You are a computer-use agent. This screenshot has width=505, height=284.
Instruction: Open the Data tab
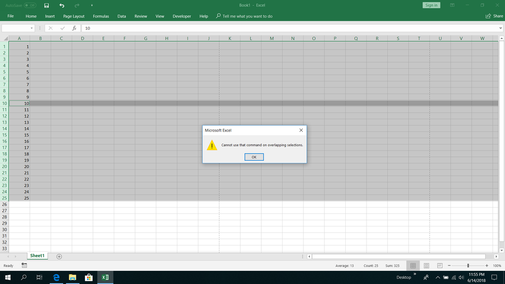[121, 16]
